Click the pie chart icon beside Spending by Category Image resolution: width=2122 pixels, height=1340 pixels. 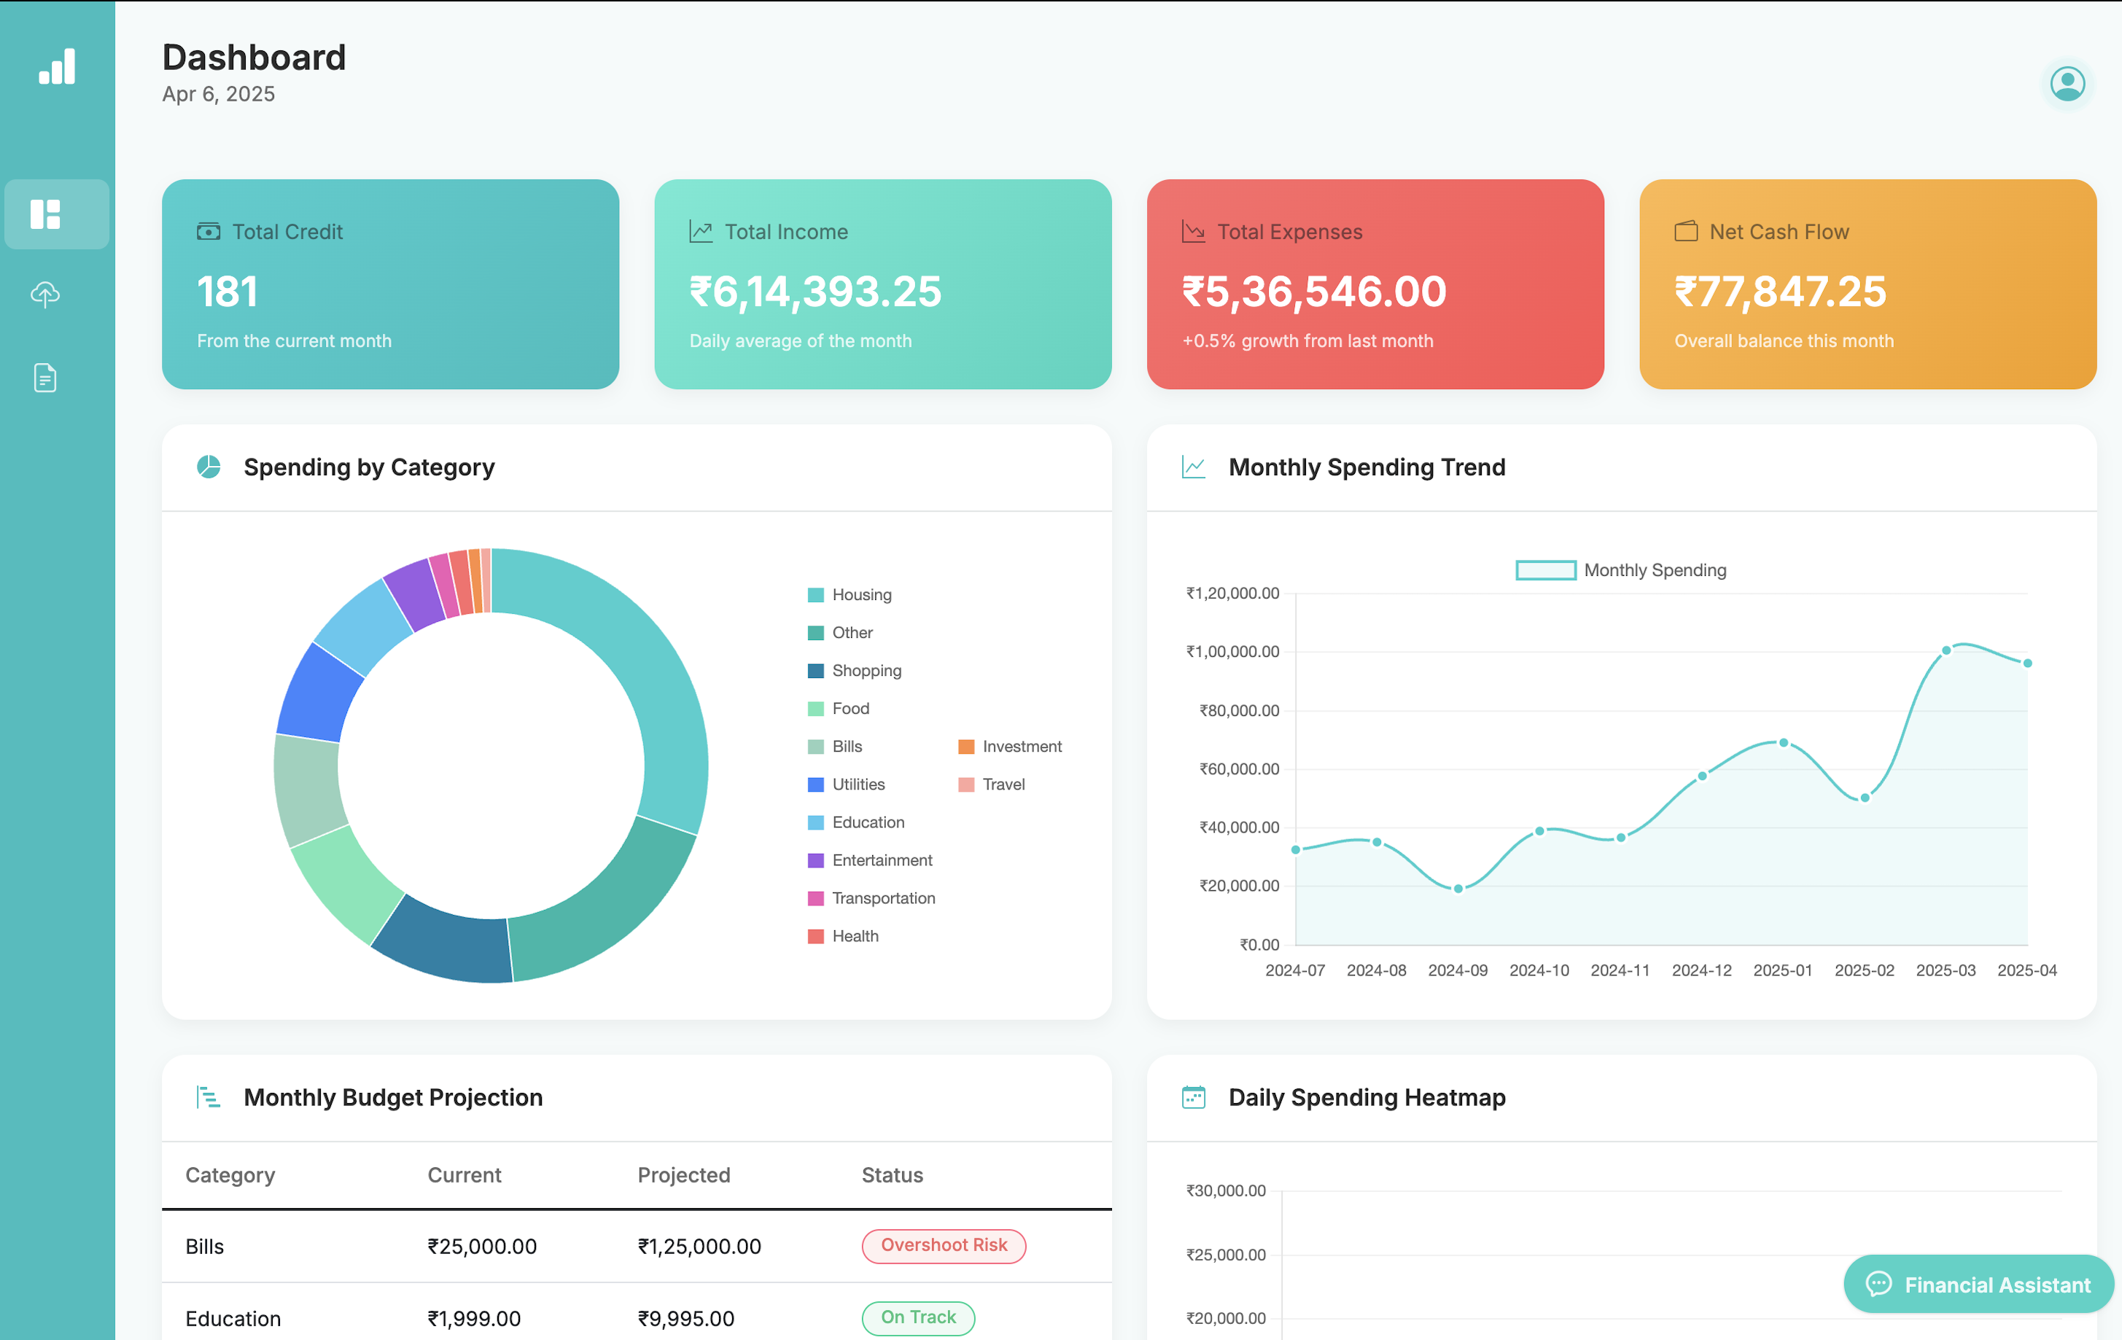(209, 467)
